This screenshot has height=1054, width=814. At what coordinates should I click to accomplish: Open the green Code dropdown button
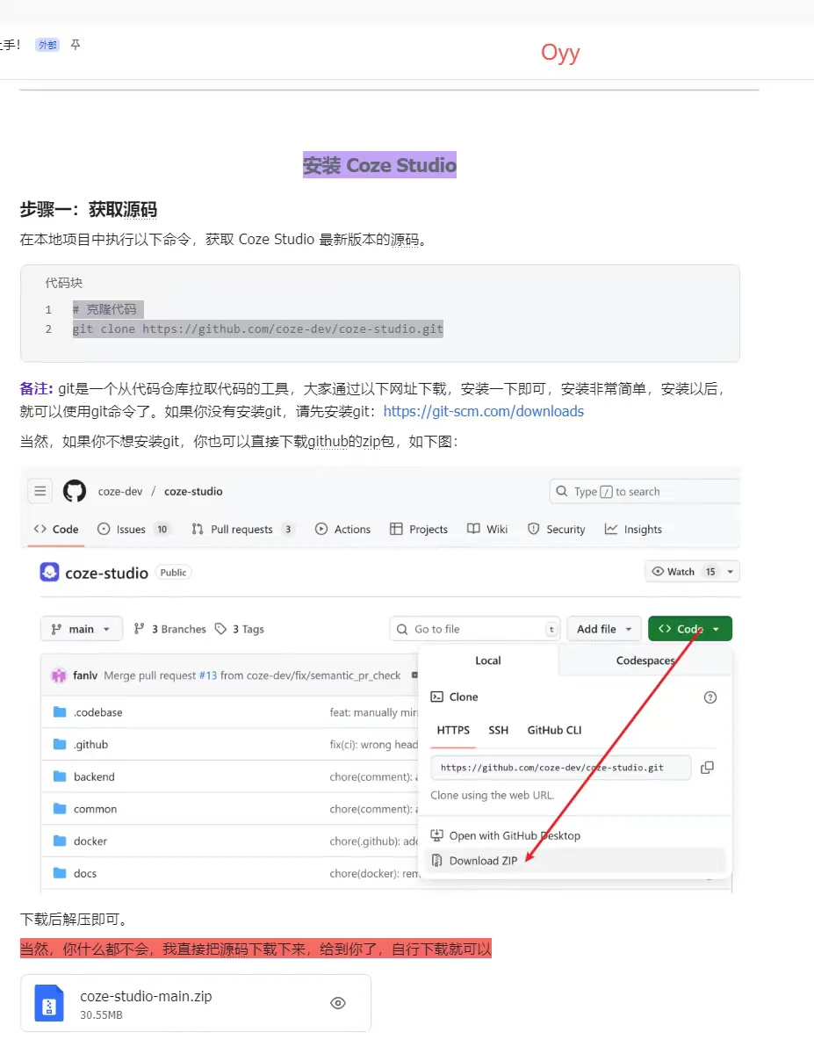(x=690, y=629)
